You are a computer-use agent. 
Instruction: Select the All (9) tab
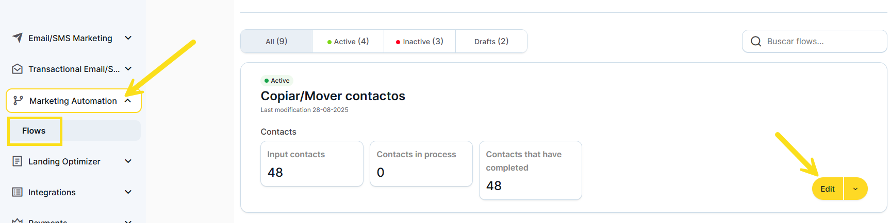click(x=276, y=42)
